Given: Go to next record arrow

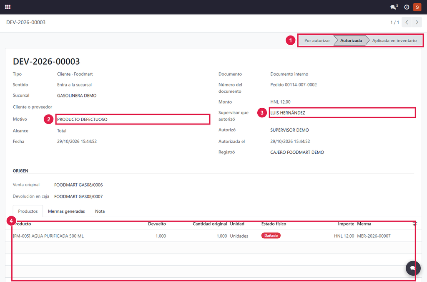Looking at the screenshot, I should coord(417,23).
